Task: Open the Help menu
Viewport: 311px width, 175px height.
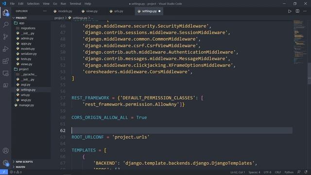Action: click(87, 3)
